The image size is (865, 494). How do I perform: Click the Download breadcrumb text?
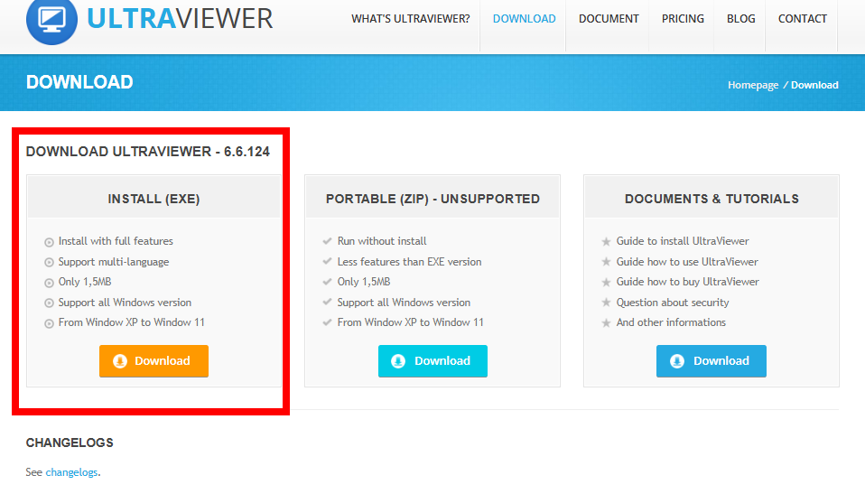point(814,85)
